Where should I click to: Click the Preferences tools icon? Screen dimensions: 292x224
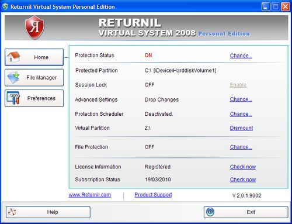pyautogui.click(x=13, y=98)
